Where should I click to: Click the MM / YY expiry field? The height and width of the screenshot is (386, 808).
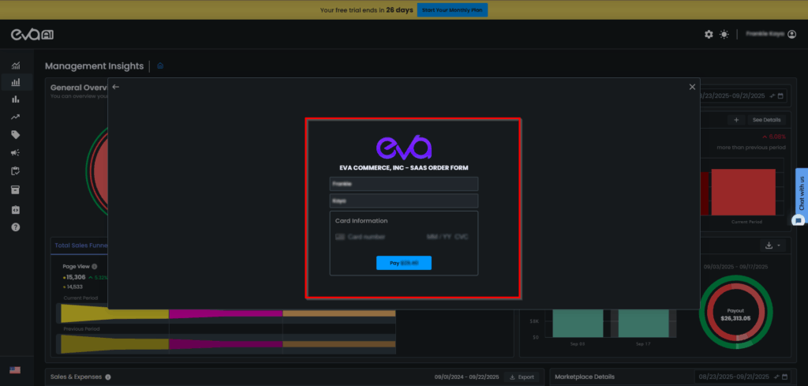(439, 237)
